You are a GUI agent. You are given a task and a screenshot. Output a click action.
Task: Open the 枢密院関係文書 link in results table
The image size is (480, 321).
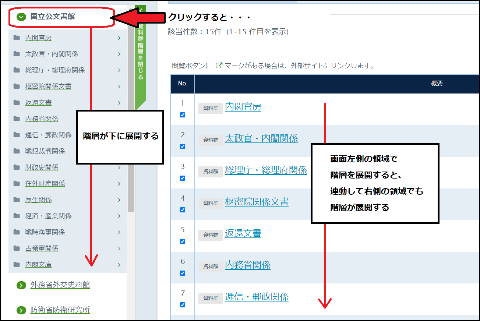tap(257, 202)
